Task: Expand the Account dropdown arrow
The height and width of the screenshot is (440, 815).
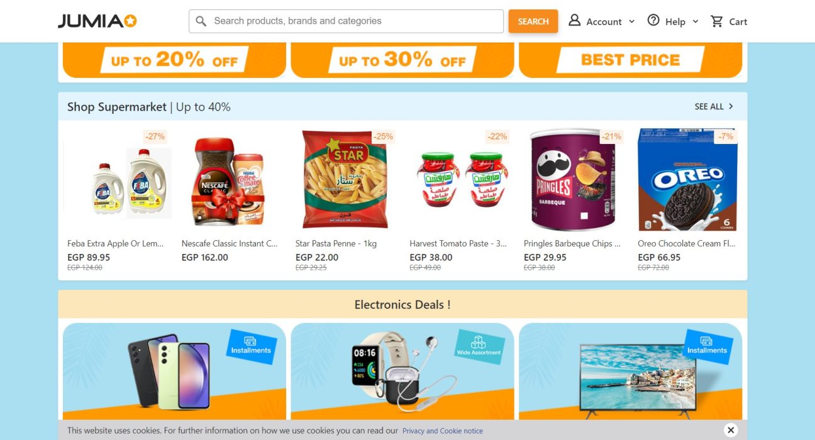Action: (631, 21)
